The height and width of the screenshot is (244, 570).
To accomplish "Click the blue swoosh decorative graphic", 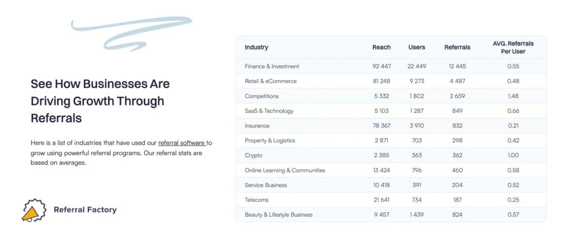I will coord(131,33).
